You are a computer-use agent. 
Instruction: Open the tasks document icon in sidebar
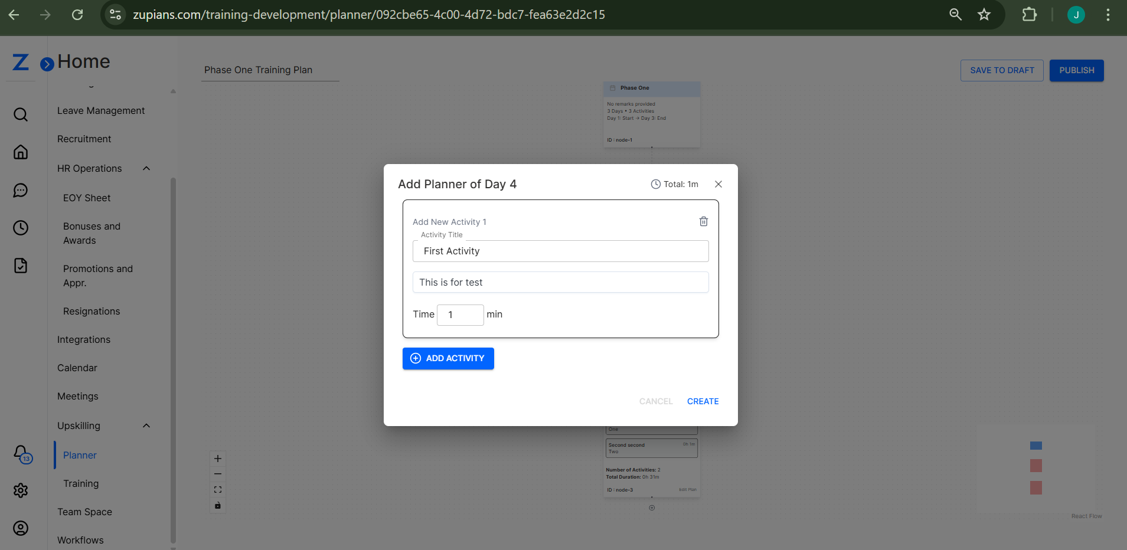(x=21, y=266)
